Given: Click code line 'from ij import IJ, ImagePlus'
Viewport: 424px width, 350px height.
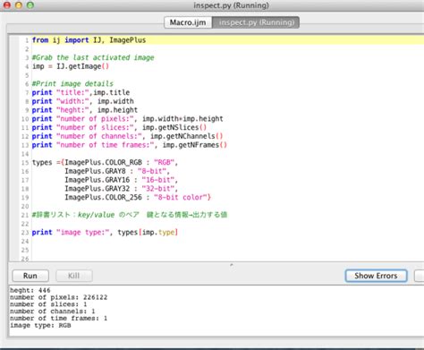Looking at the screenshot, I should [x=89, y=40].
